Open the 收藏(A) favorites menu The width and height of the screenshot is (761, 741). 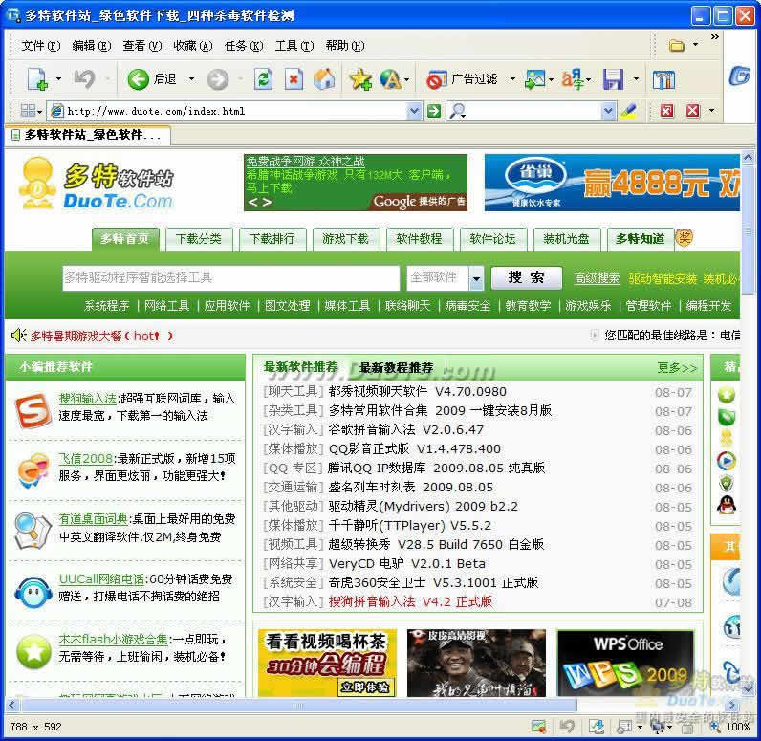192,45
